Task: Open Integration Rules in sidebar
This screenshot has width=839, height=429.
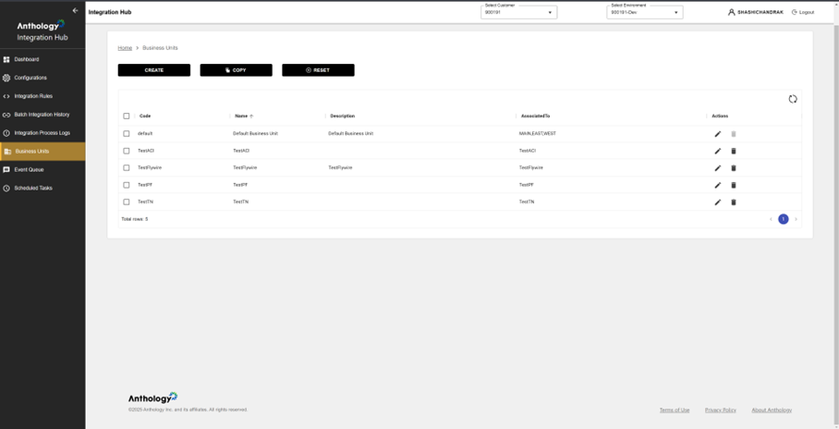Action: click(x=33, y=96)
